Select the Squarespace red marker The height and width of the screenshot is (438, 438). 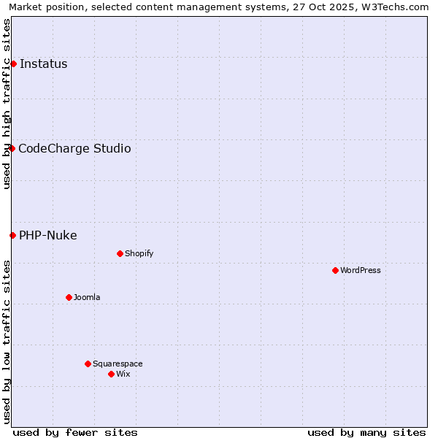click(x=88, y=364)
